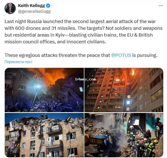This screenshot has height=158, width=167.
Task: Open the night rubble fire photo
Action: 44,90
